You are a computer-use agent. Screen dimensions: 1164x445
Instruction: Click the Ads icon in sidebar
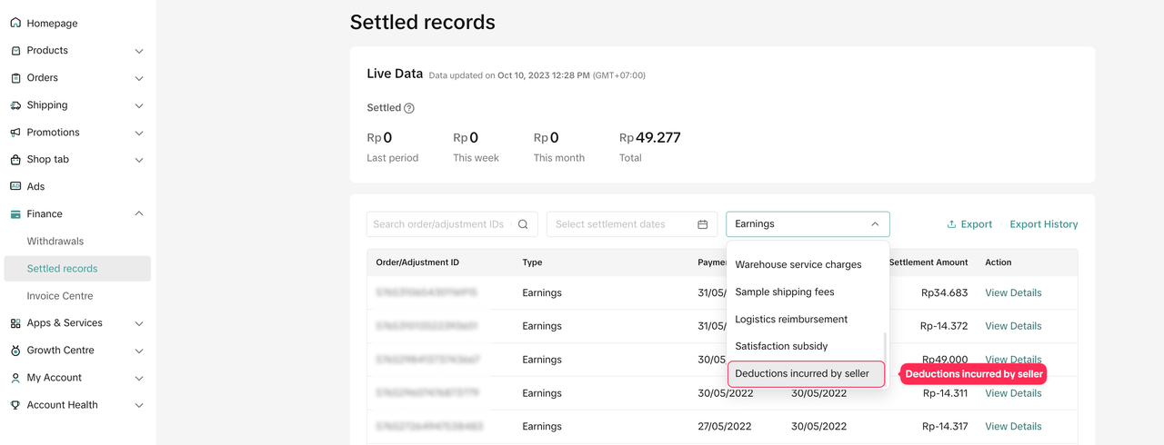15,186
